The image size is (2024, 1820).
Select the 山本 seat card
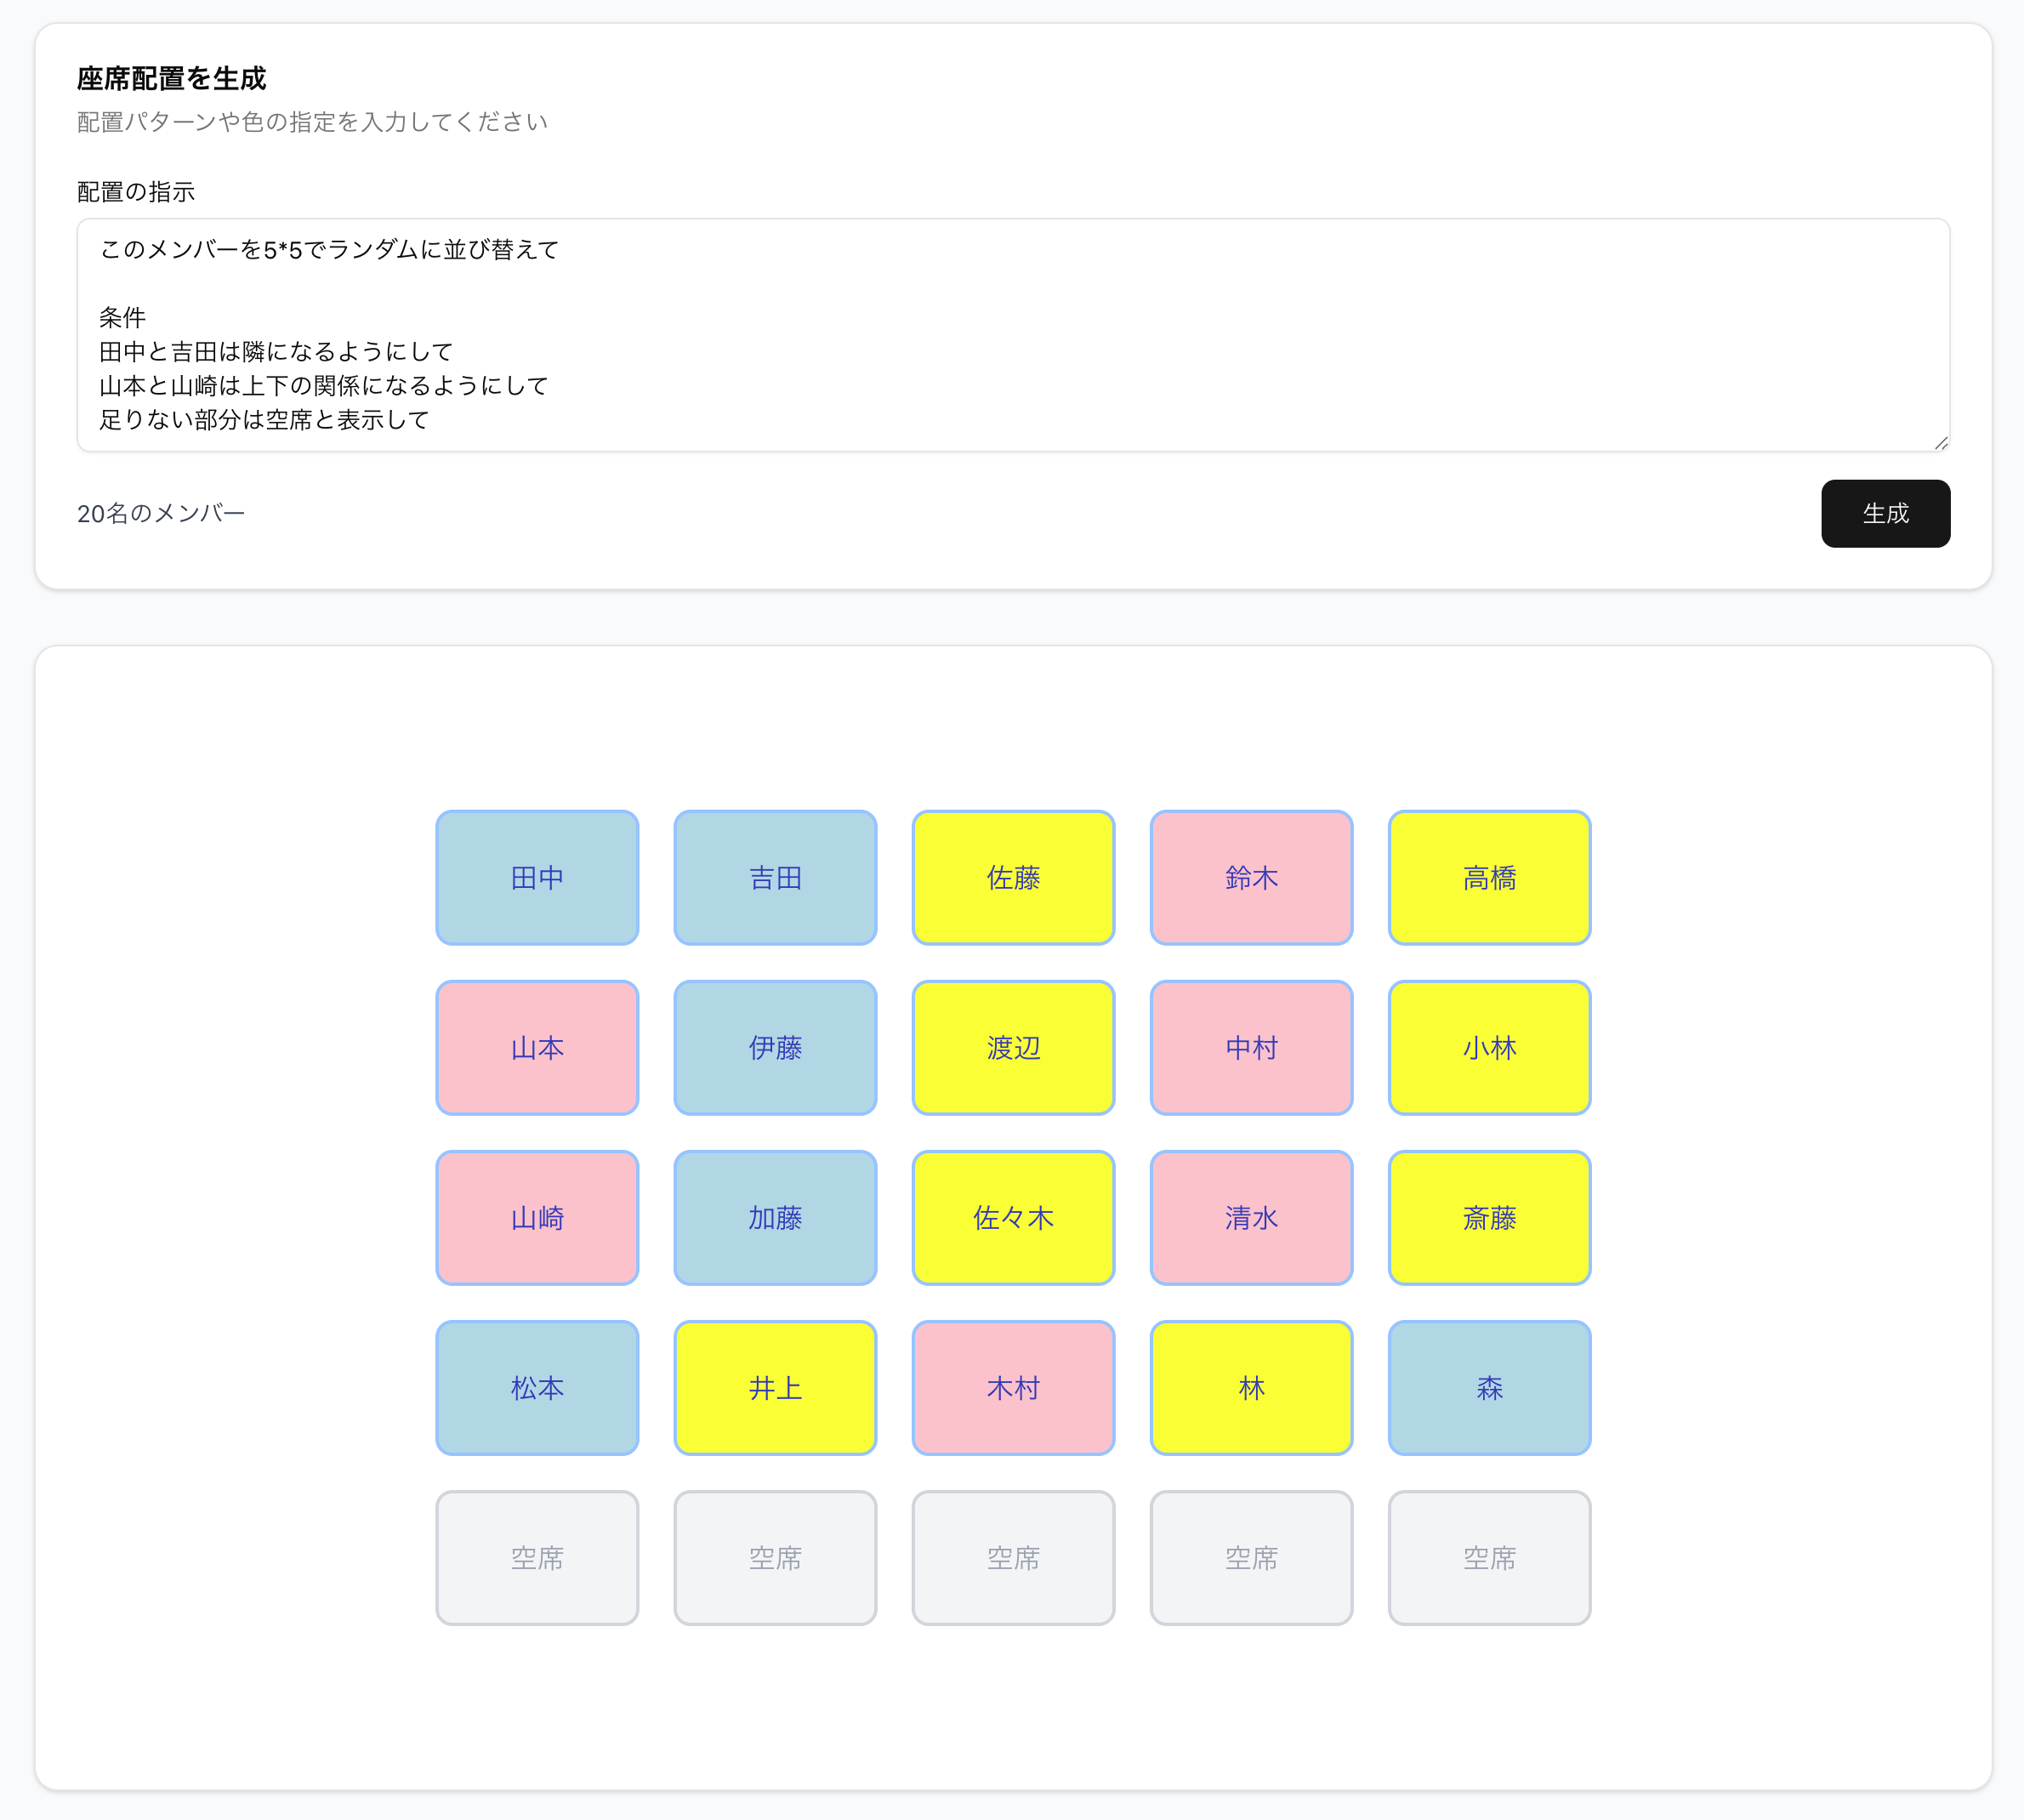point(536,1047)
